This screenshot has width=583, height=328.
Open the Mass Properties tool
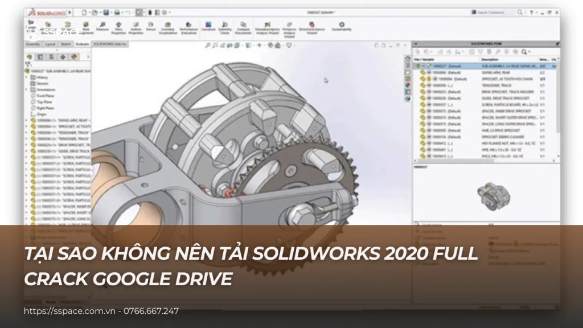click(x=118, y=28)
